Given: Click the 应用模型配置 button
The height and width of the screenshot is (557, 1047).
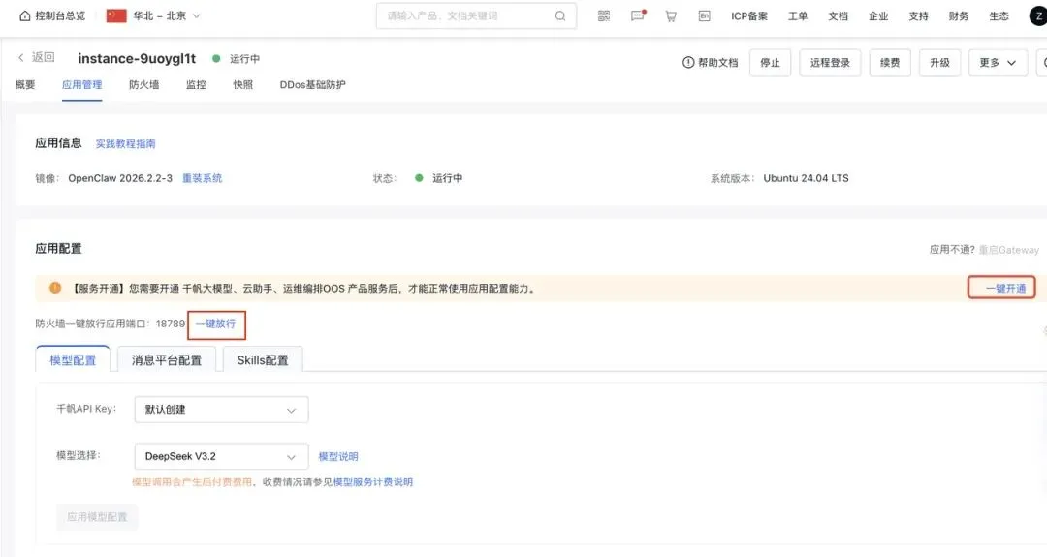Looking at the screenshot, I should pos(97,517).
